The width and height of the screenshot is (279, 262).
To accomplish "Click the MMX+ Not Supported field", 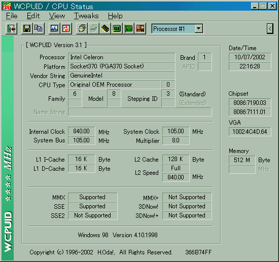I will [x=187, y=197].
